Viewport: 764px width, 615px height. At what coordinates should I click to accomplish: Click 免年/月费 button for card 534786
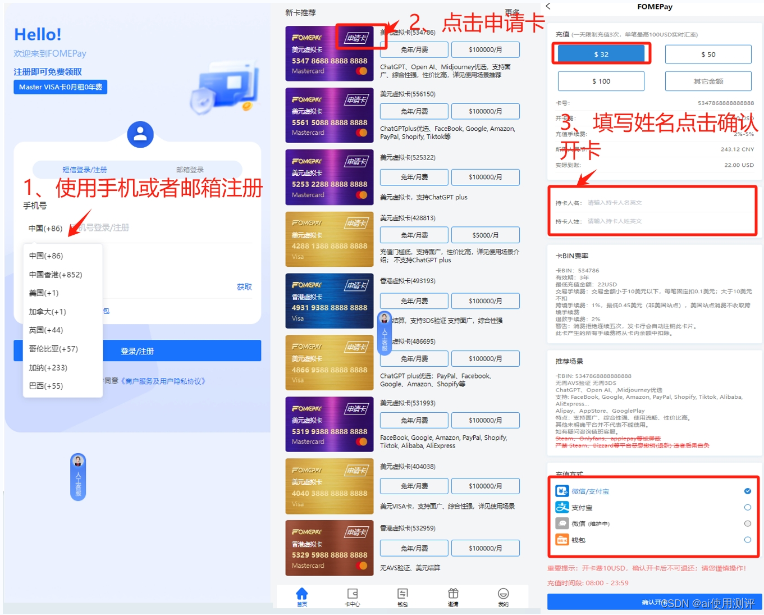pyautogui.click(x=414, y=49)
